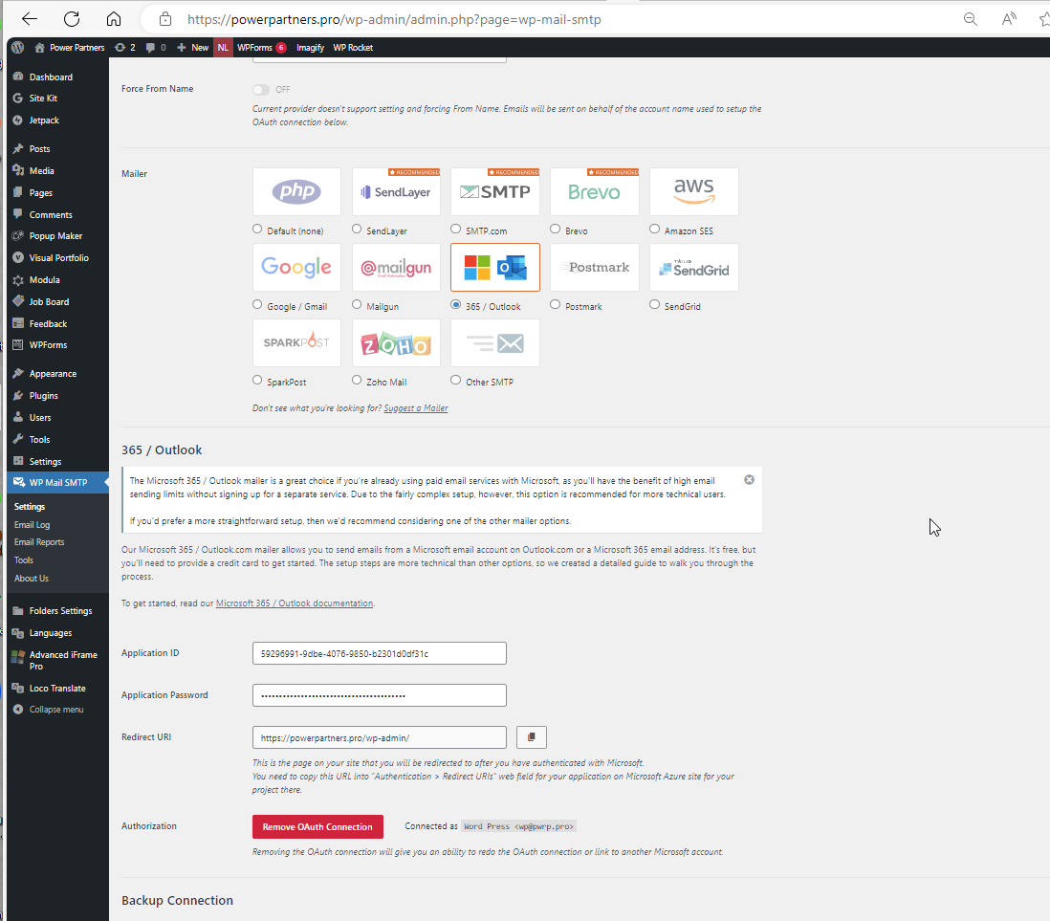Open updates icon showing 2
Image resolution: width=1050 pixels, height=921 pixels.
[x=124, y=48]
